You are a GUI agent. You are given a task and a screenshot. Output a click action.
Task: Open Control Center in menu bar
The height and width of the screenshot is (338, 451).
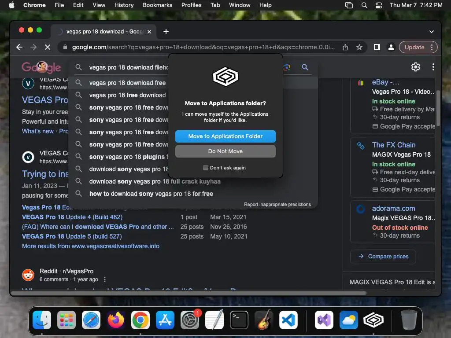click(x=379, y=5)
